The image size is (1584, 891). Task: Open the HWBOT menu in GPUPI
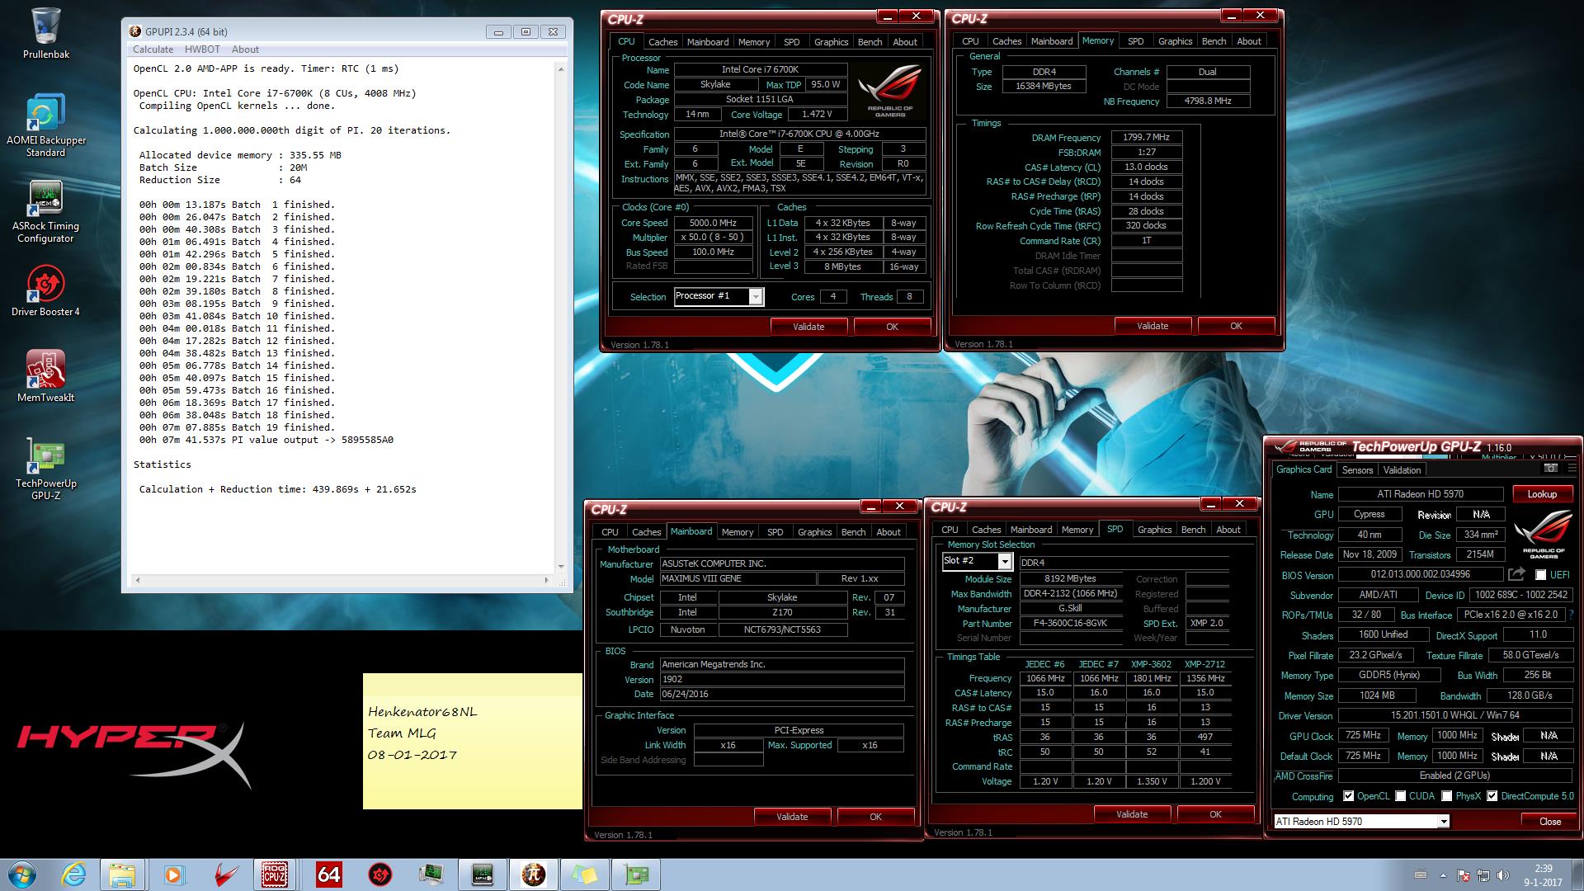click(202, 49)
